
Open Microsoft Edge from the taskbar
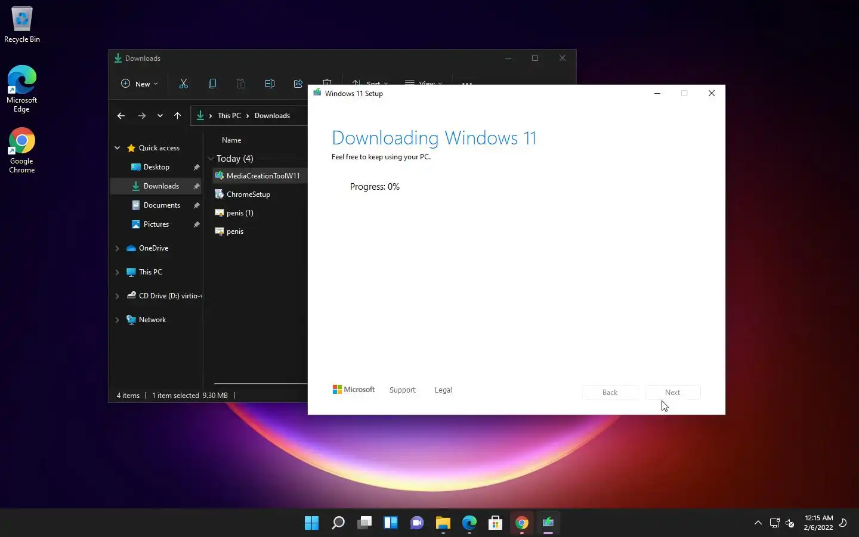[469, 523]
